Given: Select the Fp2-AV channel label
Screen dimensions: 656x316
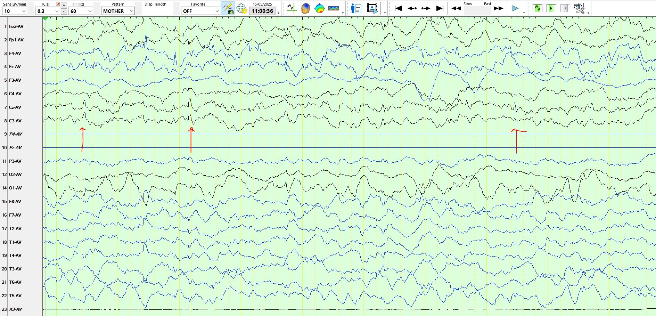Looking at the screenshot, I should point(16,26).
